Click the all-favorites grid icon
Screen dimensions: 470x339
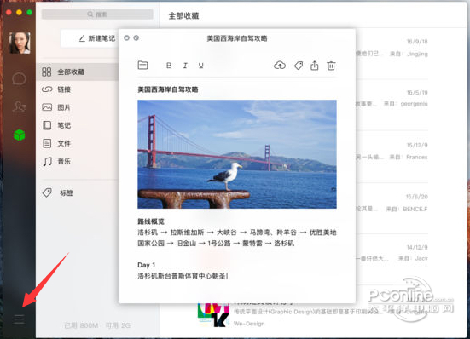click(x=46, y=72)
